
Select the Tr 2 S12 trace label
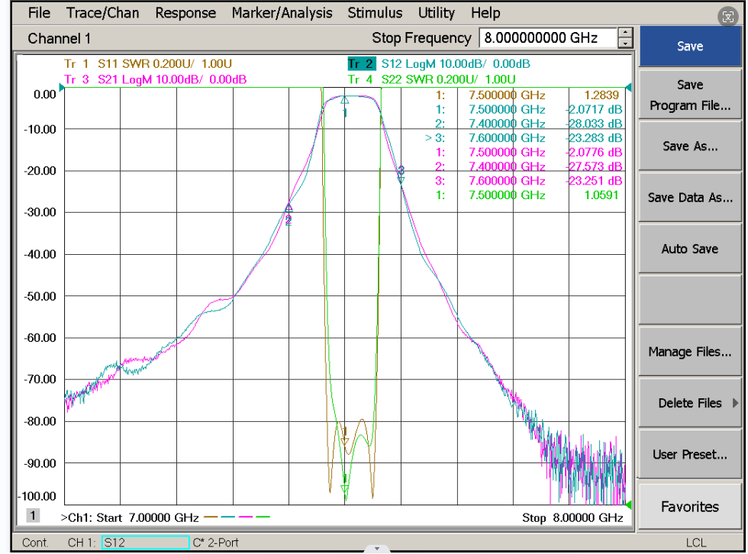click(439, 64)
